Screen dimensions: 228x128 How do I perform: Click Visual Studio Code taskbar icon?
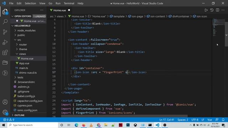pyautogui.click(x=157, y=125)
